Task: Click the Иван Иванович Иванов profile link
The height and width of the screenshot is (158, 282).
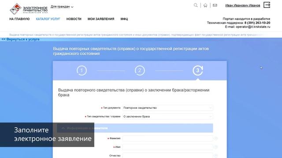Action: [x=243, y=5]
